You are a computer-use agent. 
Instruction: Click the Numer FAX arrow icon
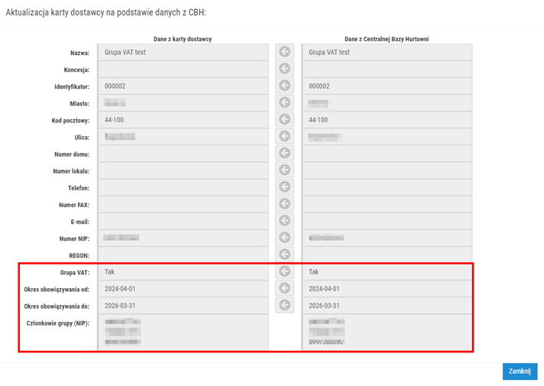[285, 204]
